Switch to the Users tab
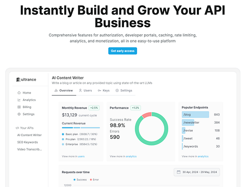 (x=85, y=90)
